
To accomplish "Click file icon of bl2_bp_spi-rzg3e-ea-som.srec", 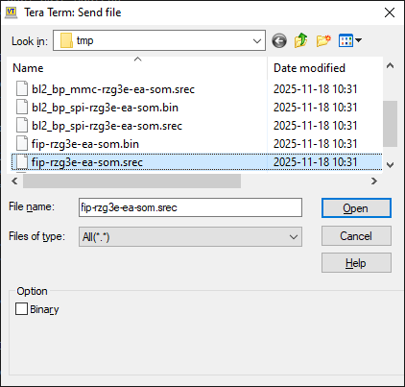I will coord(22,125).
